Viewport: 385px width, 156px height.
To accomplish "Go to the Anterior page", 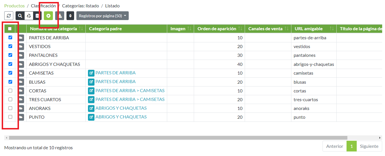I will pos(335,146).
